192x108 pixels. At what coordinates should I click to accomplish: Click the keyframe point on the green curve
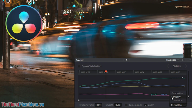pyautogui.click(x=182, y=78)
